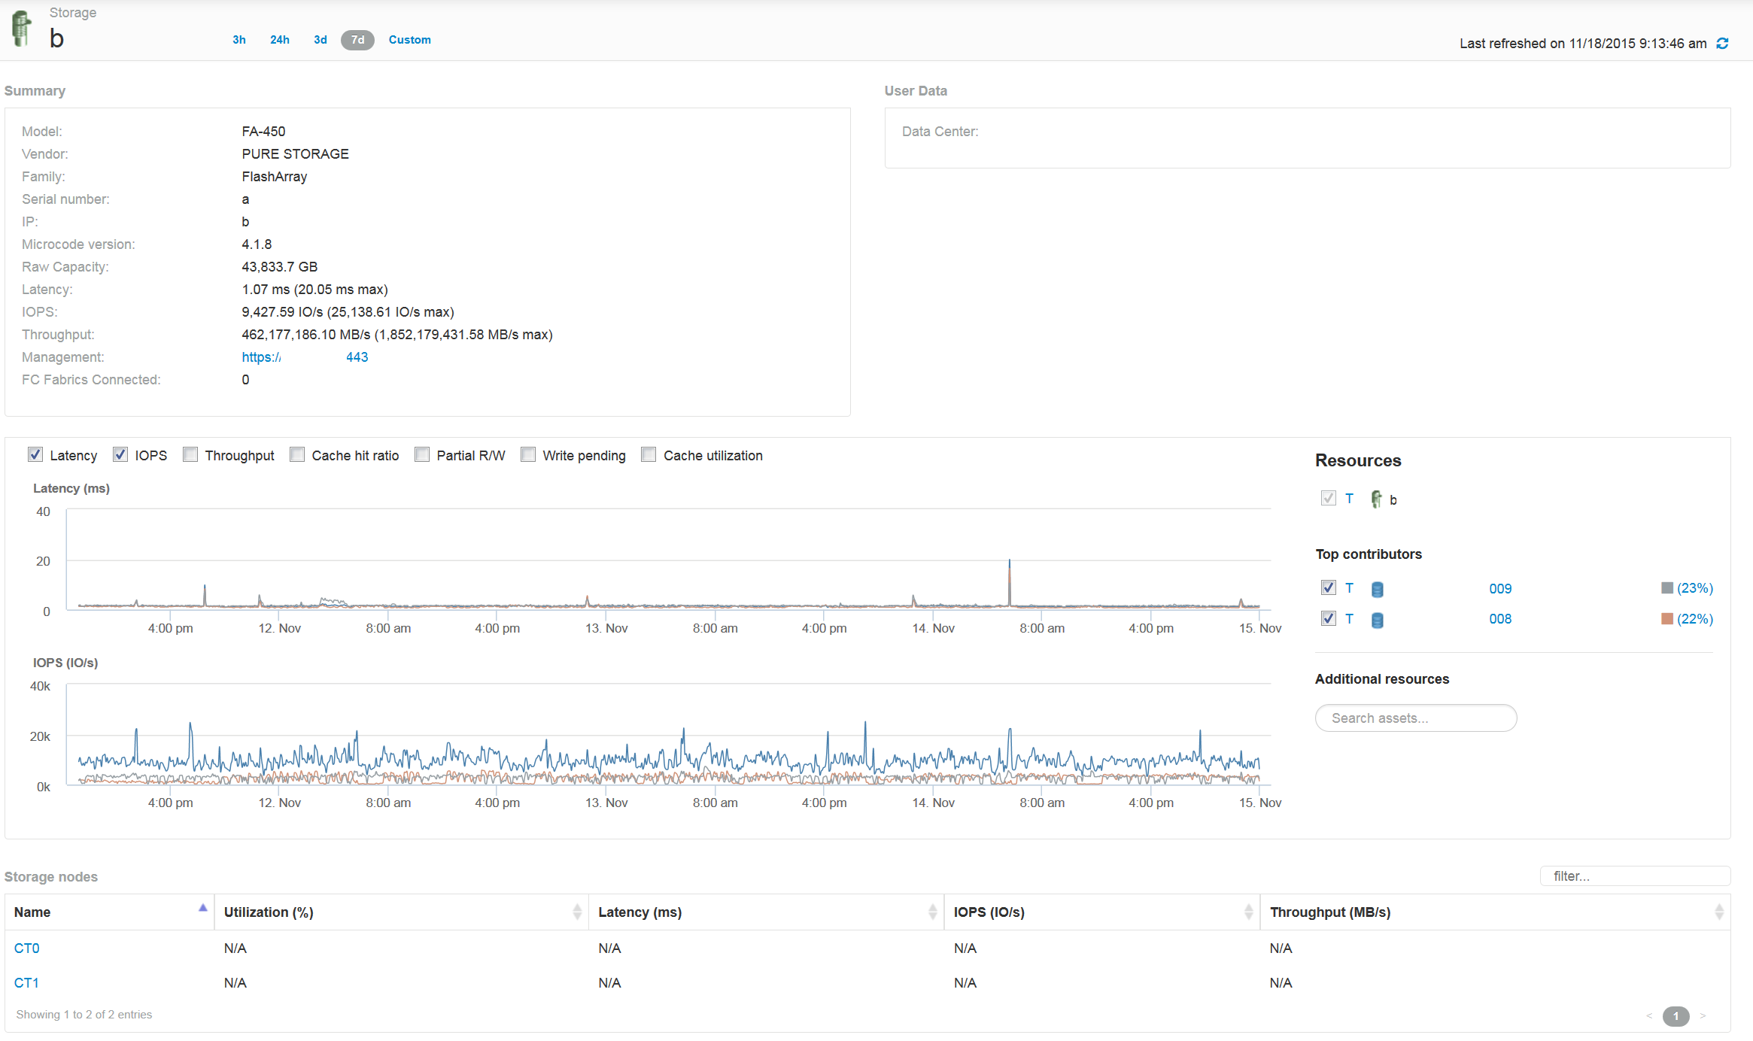Screen dimensions: 1753x1041
Task: Sort storage nodes by Name column arrow
Action: [x=202, y=909]
